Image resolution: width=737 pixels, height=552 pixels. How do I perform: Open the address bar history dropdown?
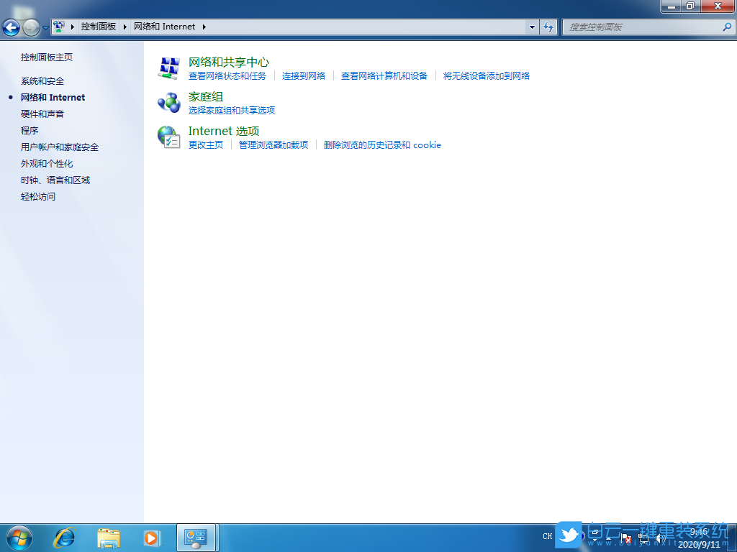(x=531, y=27)
